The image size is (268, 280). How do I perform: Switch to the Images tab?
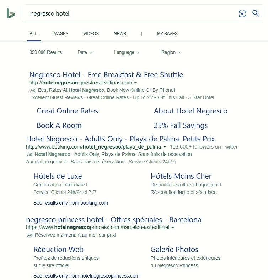tap(60, 34)
